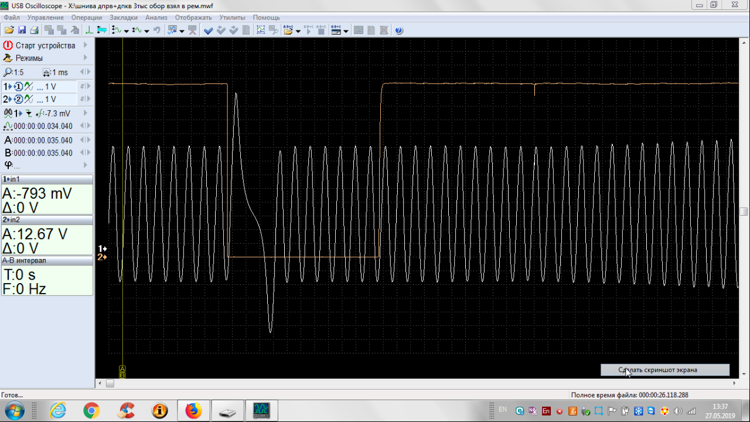Toggle channel 2 enable icon in sidebar
This screenshot has height=422, width=750.
pos(18,99)
